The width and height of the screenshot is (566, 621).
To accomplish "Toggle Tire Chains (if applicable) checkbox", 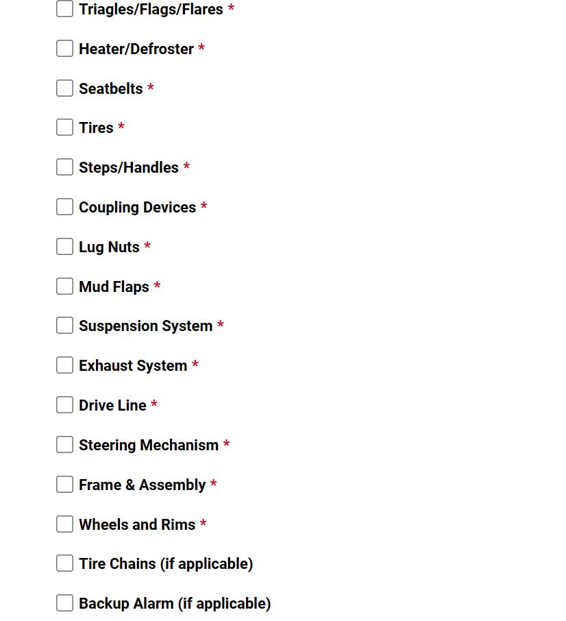I will point(64,563).
